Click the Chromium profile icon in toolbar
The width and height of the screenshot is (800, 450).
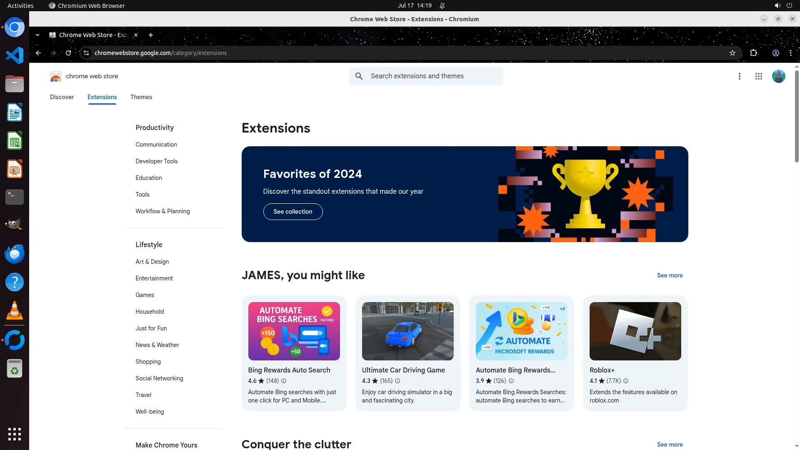point(775,53)
